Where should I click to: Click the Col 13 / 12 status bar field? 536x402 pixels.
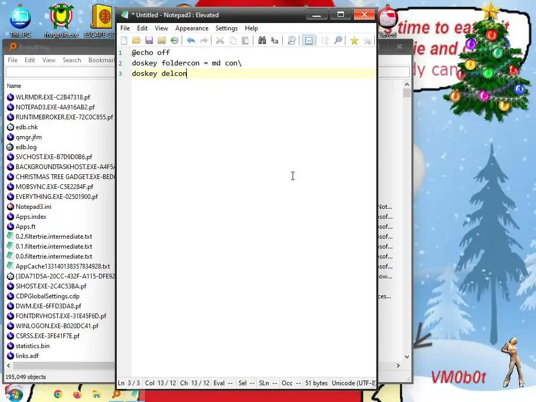tap(160, 383)
